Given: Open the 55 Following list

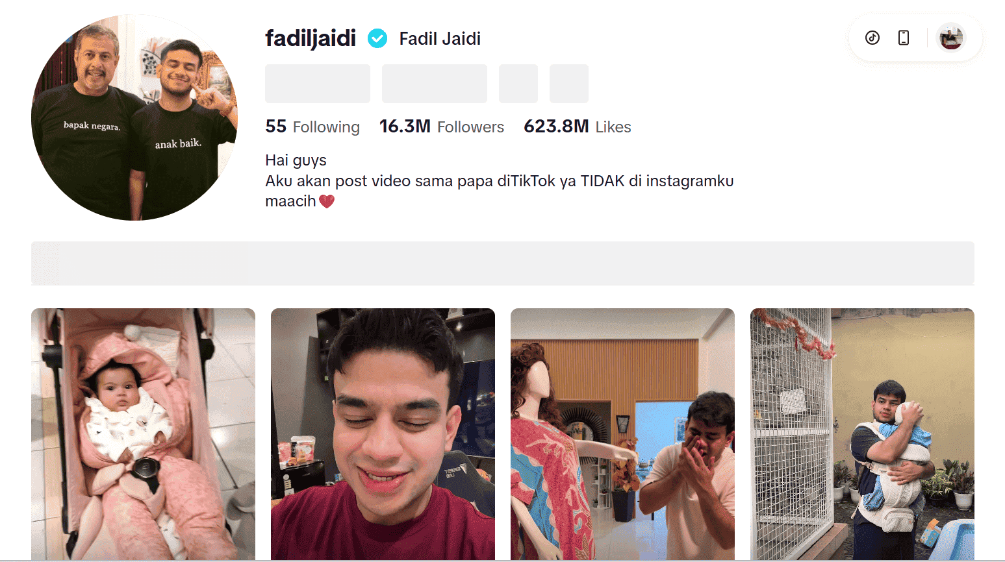Looking at the screenshot, I should click(x=312, y=127).
